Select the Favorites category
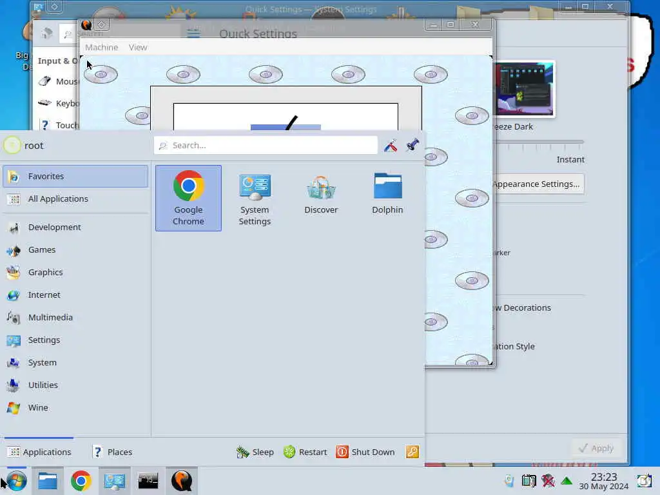Screen dimensions: 660x495 75,177
